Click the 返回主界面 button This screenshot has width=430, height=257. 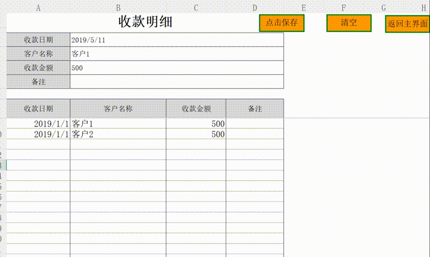407,24
